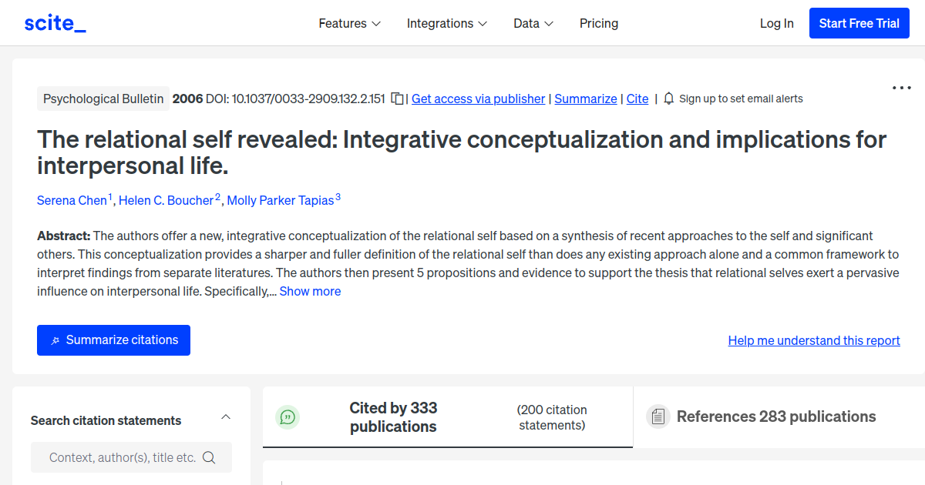Select the Cited by 333 publications tab
Viewport: 925px width, 485px height.
393,416
